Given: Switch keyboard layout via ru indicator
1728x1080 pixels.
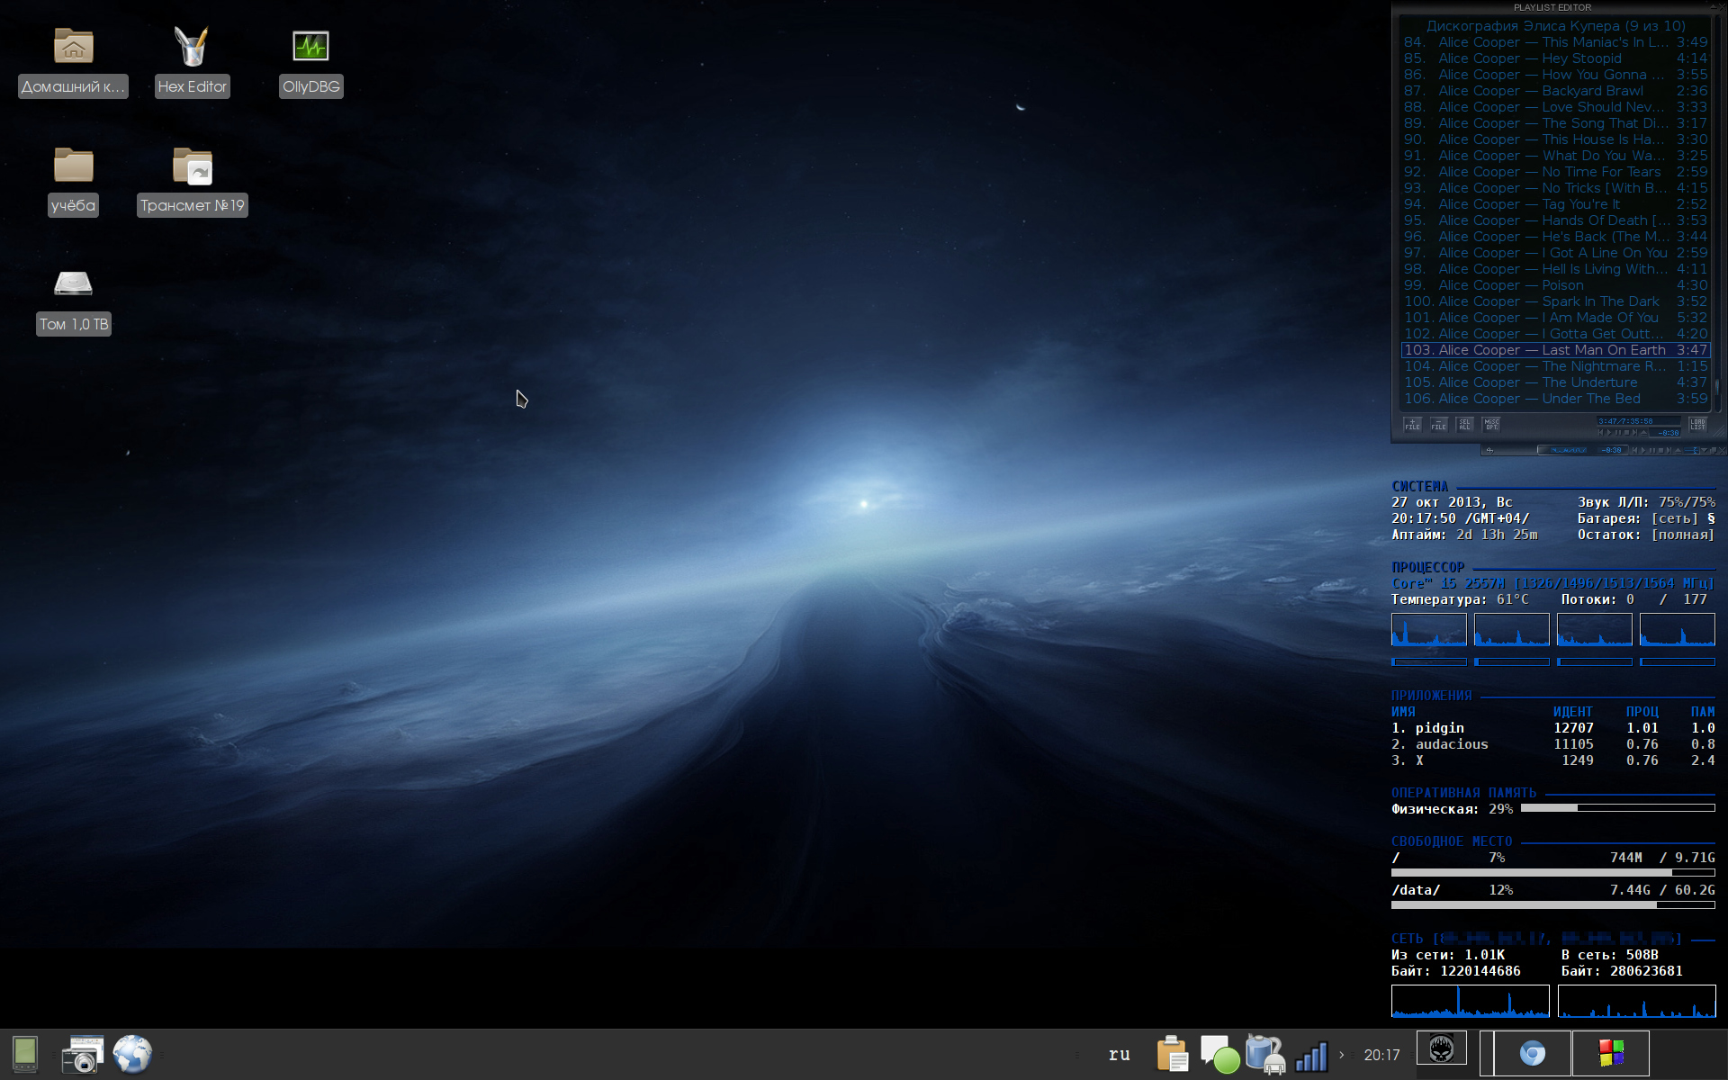Looking at the screenshot, I should pos(1119,1054).
